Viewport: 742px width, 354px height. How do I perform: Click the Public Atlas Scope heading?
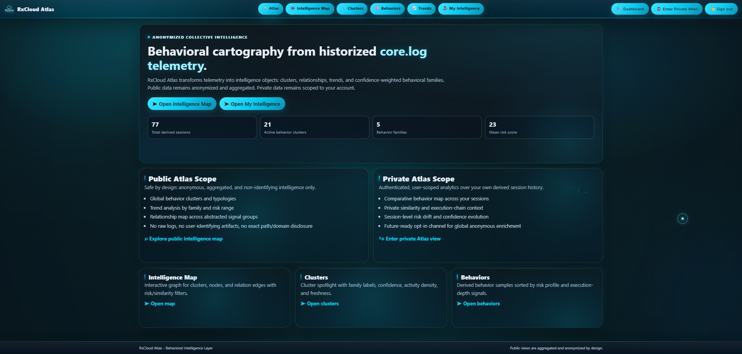point(182,179)
